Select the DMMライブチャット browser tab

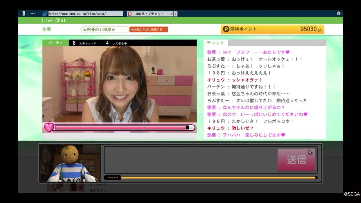[x=150, y=14]
